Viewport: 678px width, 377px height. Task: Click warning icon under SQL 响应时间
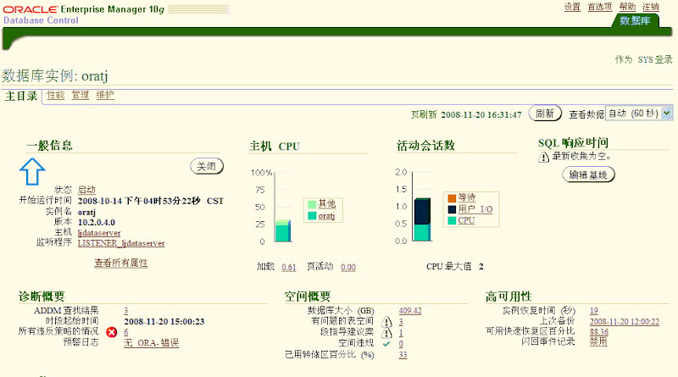point(543,157)
